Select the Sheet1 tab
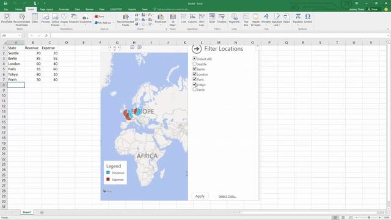 pyautogui.click(x=27, y=213)
